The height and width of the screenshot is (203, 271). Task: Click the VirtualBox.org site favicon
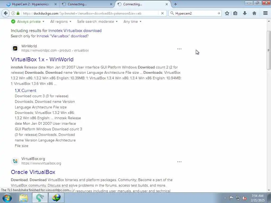point(15,161)
